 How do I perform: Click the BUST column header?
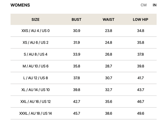tap(76, 19)
